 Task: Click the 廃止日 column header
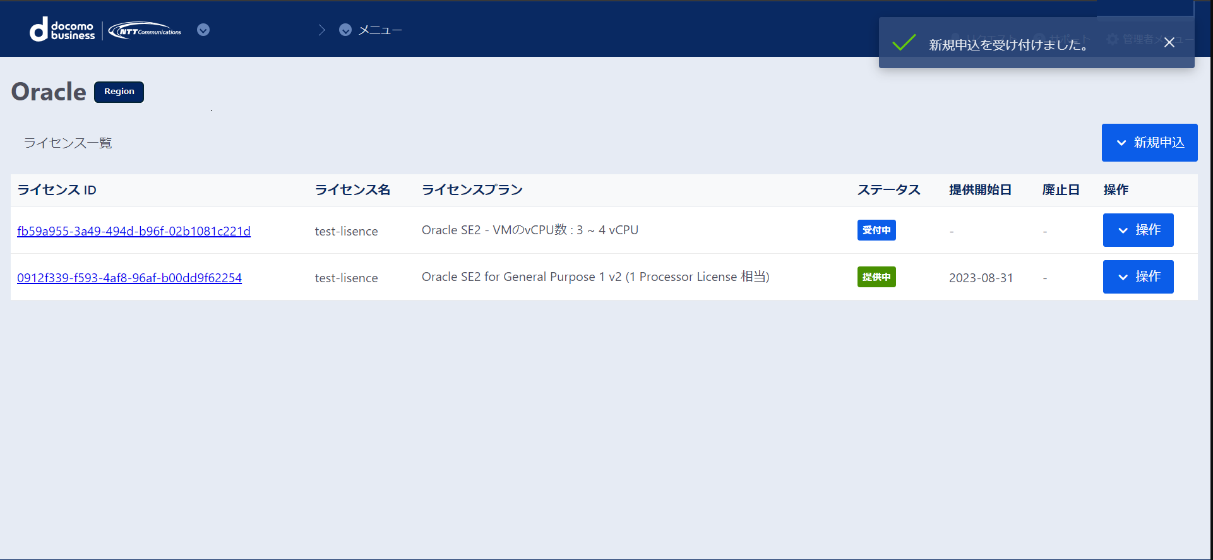pyautogui.click(x=1061, y=190)
